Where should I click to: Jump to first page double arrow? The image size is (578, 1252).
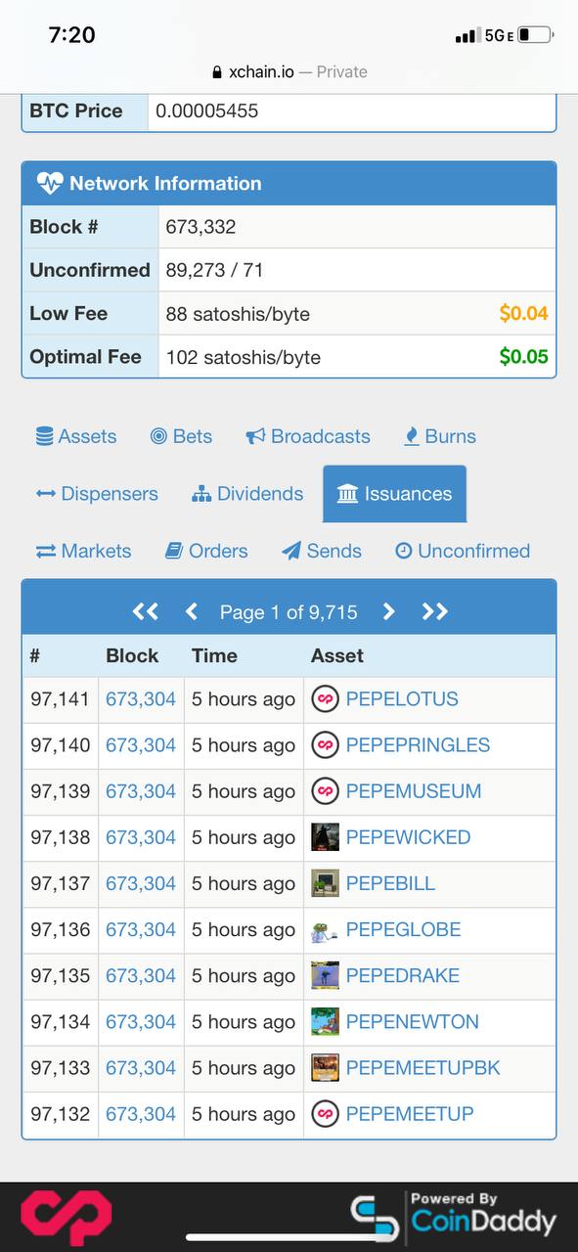coord(145,611)
